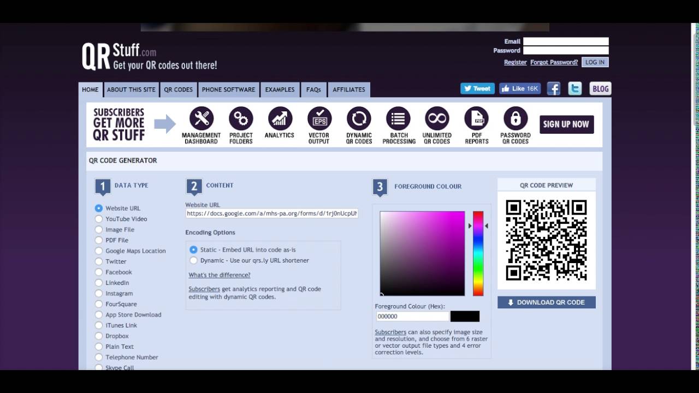This screenshot has height=393, width=699.
Task: Switch to the EXAMPLES tab
Action: (280, 90)
